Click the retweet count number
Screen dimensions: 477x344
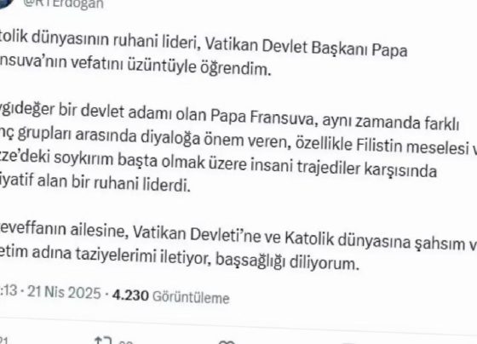(125, 341)
